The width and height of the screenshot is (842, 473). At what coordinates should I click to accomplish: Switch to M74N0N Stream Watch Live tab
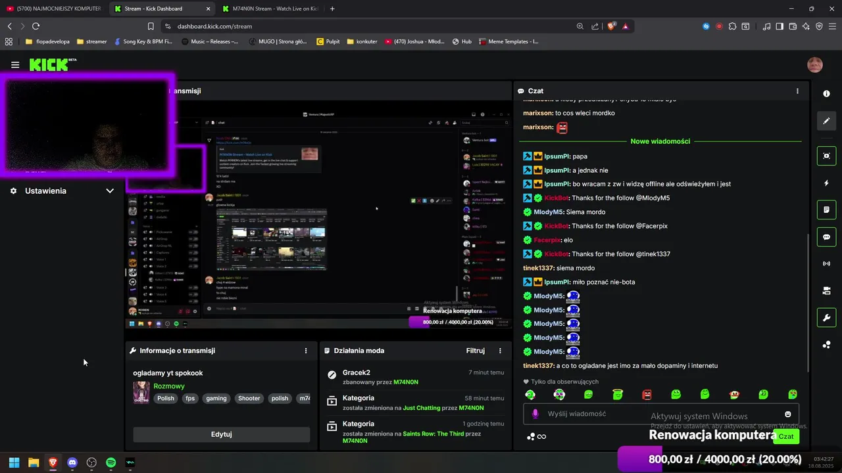coord(270,9)
